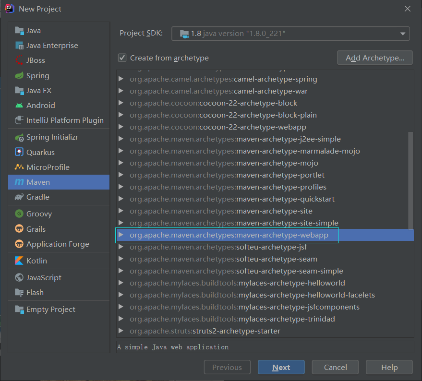
Task: Select maven-archetype-site-simple row
Action: pos(265,223)
